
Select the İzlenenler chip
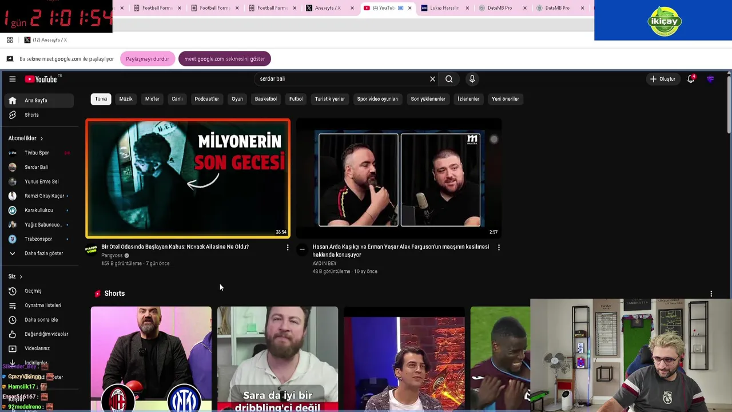(x=468, y=99)
